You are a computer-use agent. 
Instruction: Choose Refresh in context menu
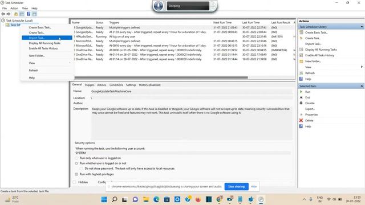click(x=34, y=71)
